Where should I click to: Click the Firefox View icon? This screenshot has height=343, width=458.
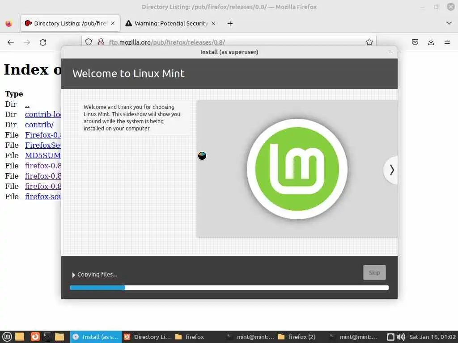pyautogui.click(x=9, y=23)
